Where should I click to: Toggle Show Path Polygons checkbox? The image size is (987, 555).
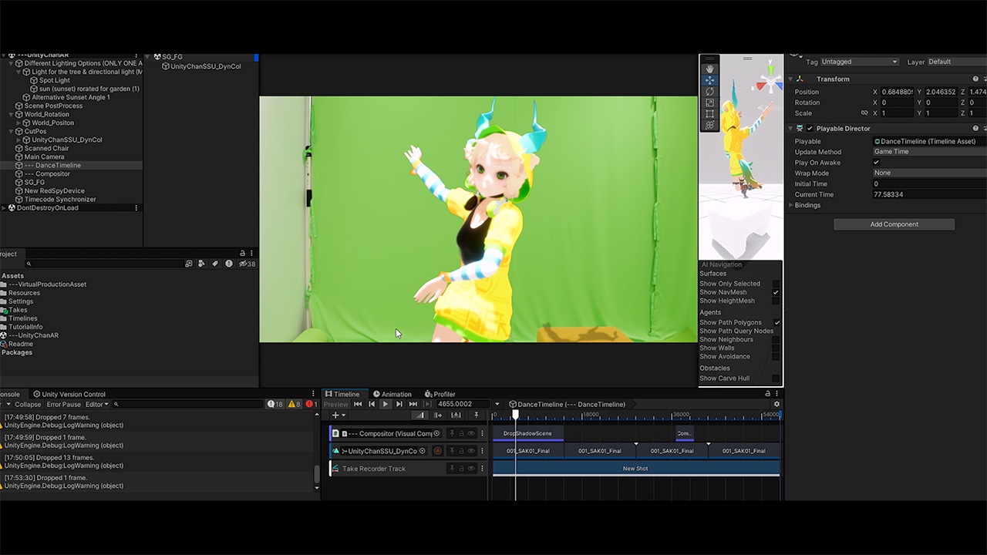coord(776,322)
